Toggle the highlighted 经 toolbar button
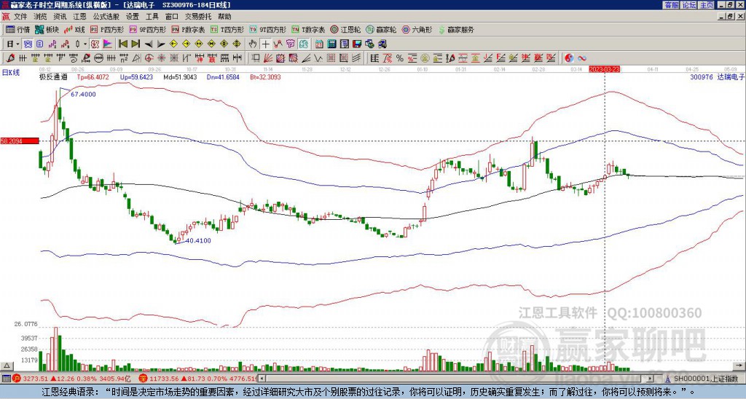The image size is (746, 399). click(304, 44)
